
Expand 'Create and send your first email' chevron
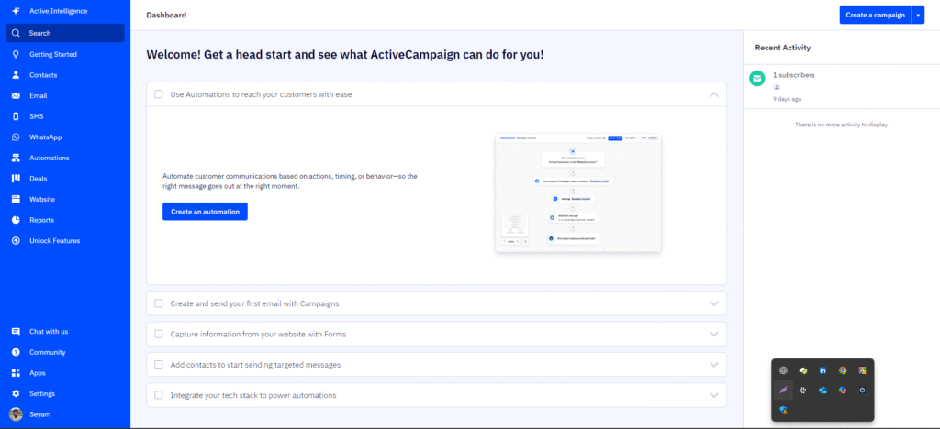pyautogui.click(x=714, y=303)
